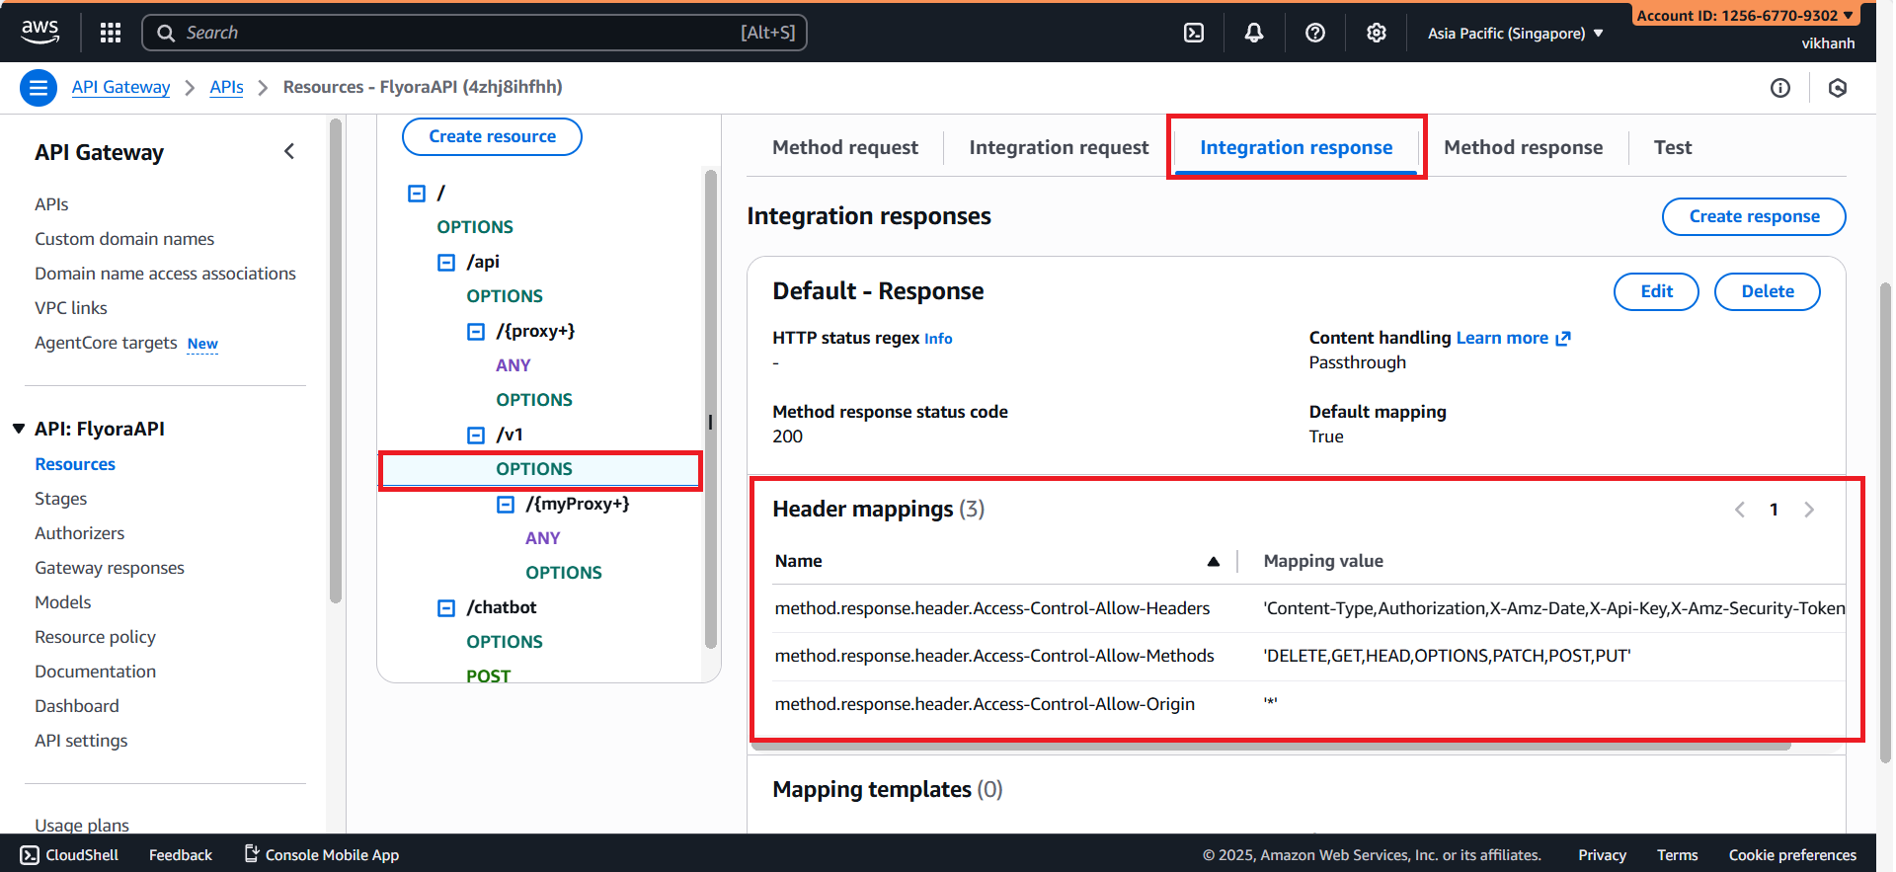Sort header mappings by Name arrow
The height and width of the screenshot is (872, 1896).
click(1214, 561)
